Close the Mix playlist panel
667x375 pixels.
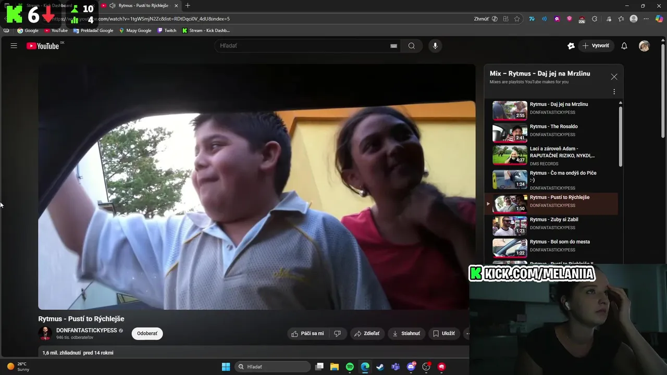[x=614, y=77]
